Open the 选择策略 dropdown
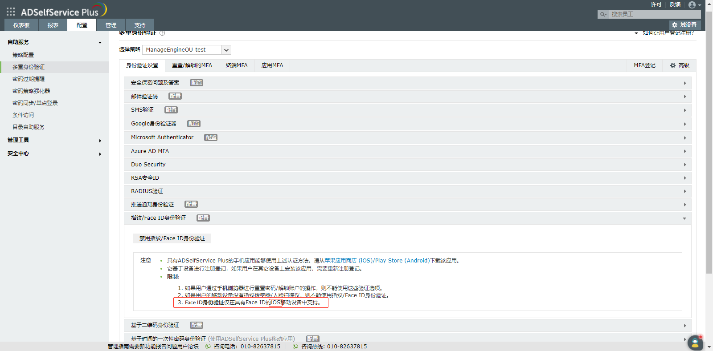Screen dimensions: 713x351 coord(187,50)
